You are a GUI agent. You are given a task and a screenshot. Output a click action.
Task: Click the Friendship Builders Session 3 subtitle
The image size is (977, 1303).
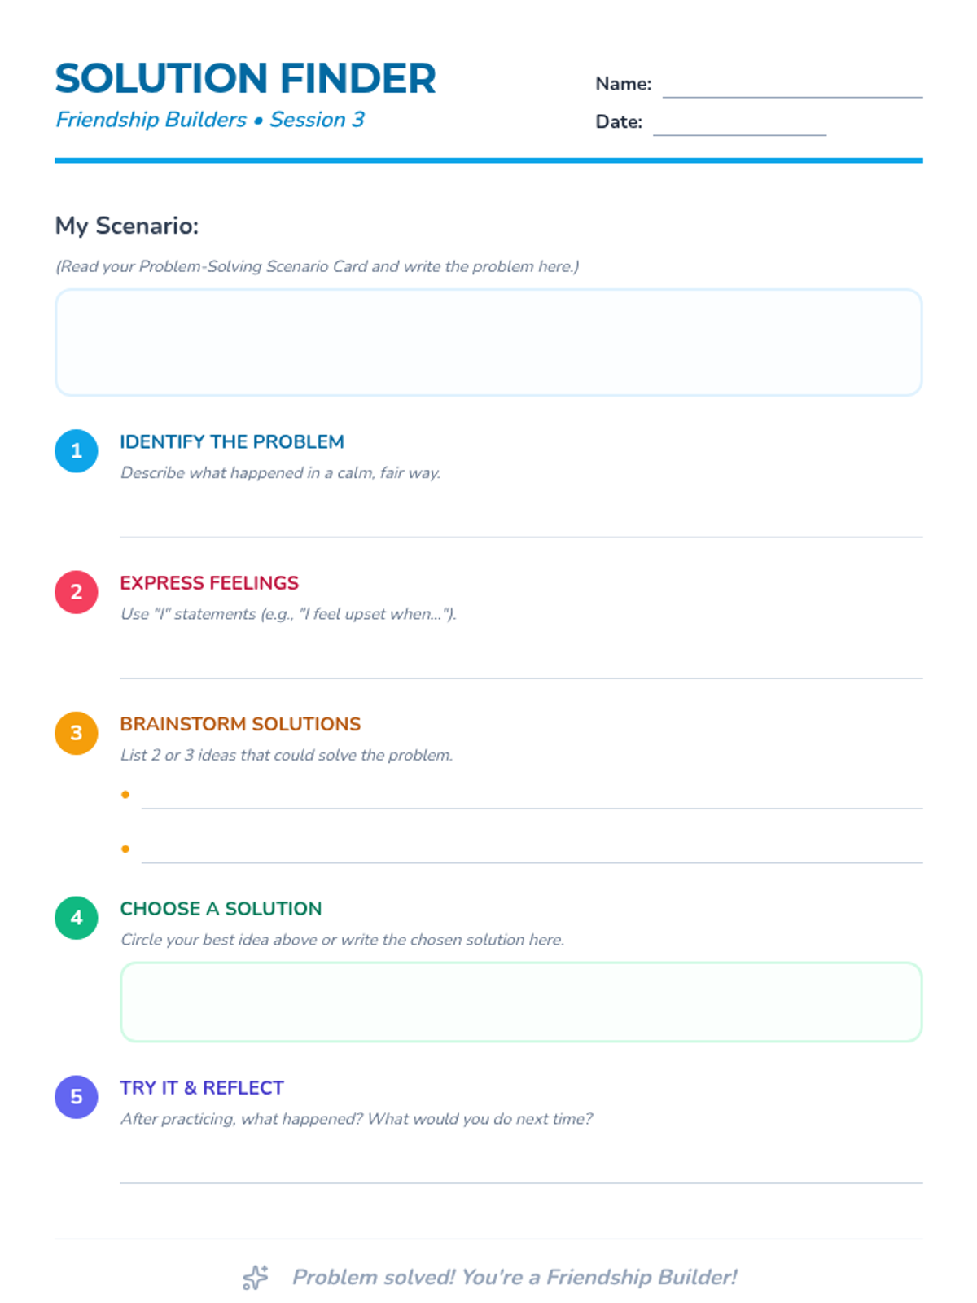pyautogui.click(x=210, y=120)
